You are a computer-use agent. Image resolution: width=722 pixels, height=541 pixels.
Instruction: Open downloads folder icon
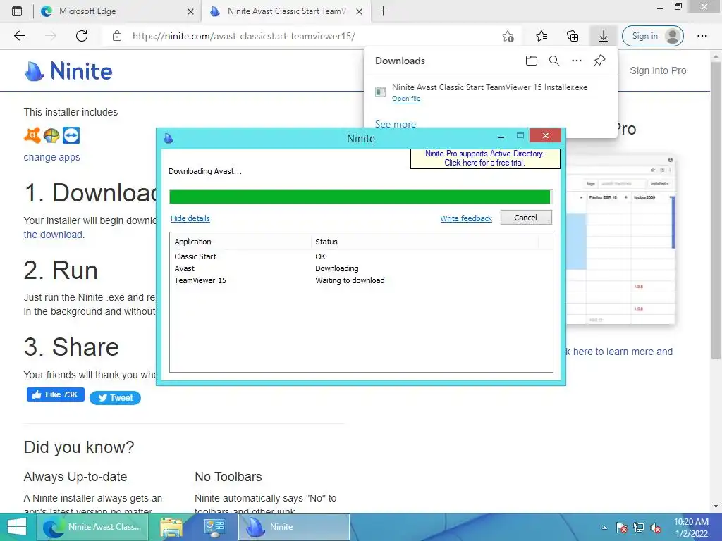click(532, 61)
